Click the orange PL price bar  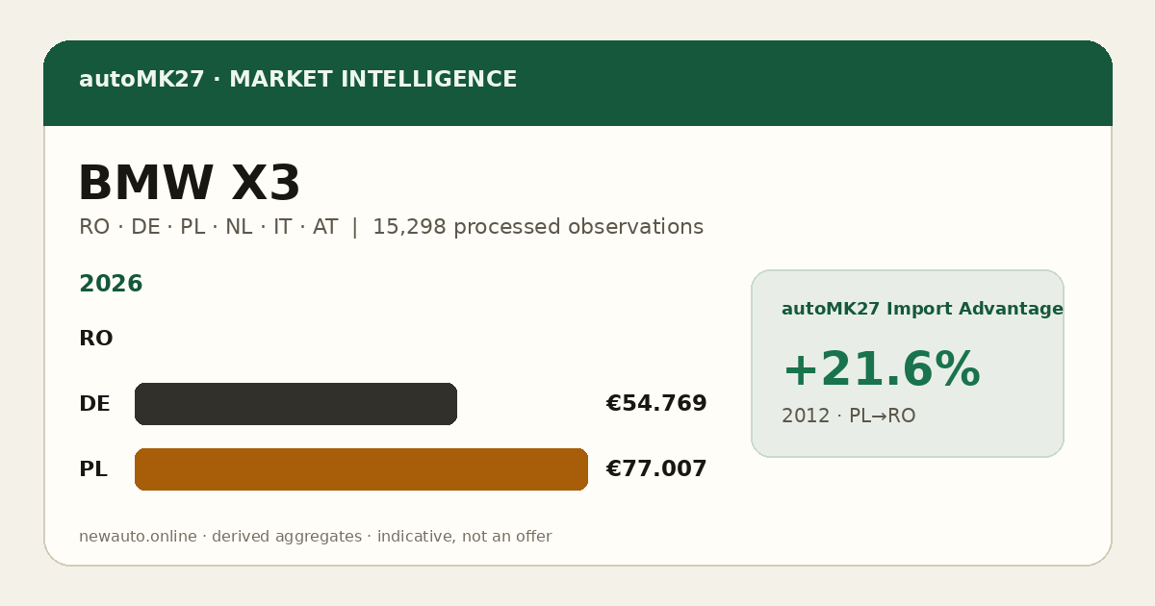coord(361,469)
